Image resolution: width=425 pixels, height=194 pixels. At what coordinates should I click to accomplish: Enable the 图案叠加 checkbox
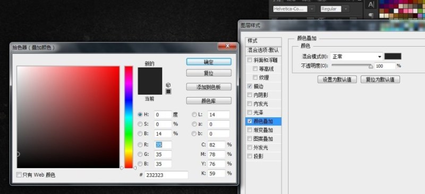click(250, 139)
